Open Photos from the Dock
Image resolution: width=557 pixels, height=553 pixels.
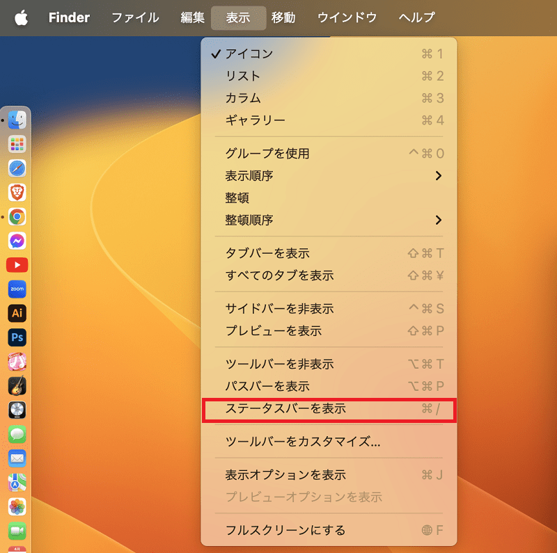17,506
